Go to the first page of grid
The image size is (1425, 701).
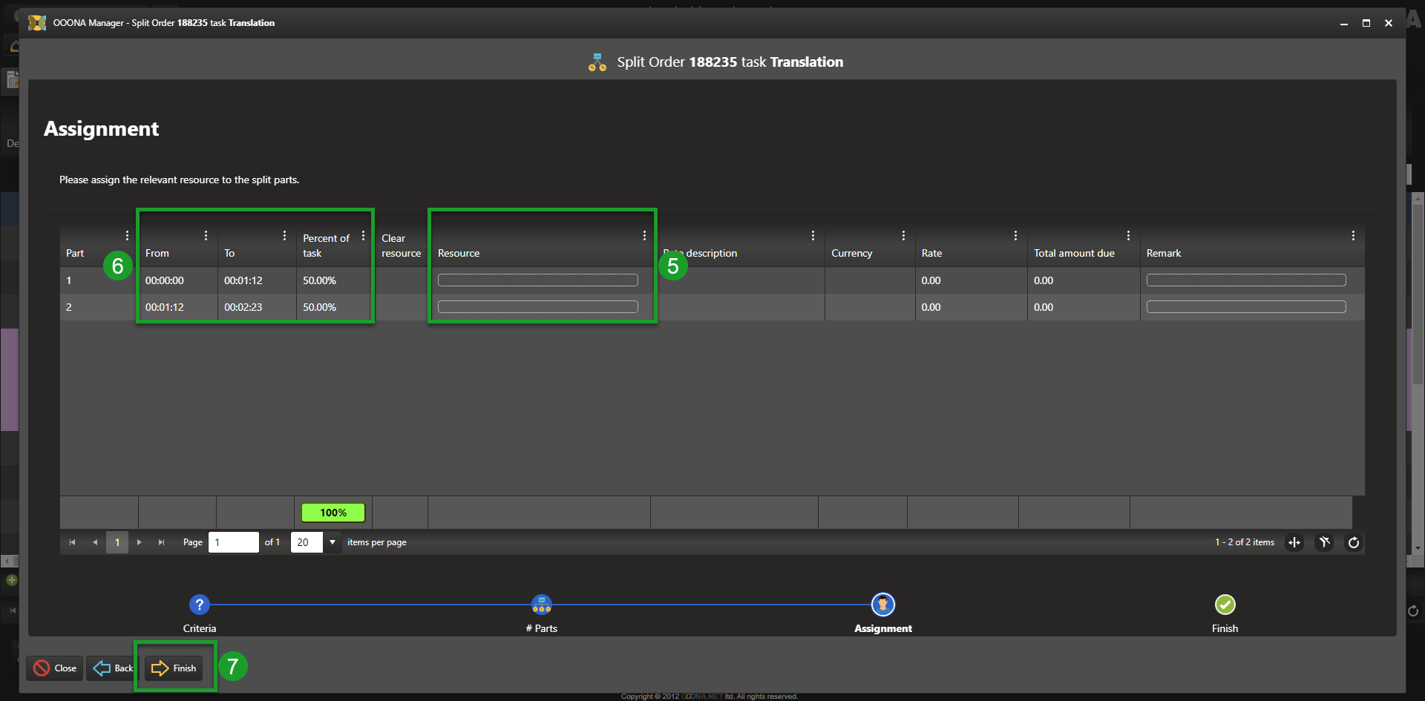72,542
